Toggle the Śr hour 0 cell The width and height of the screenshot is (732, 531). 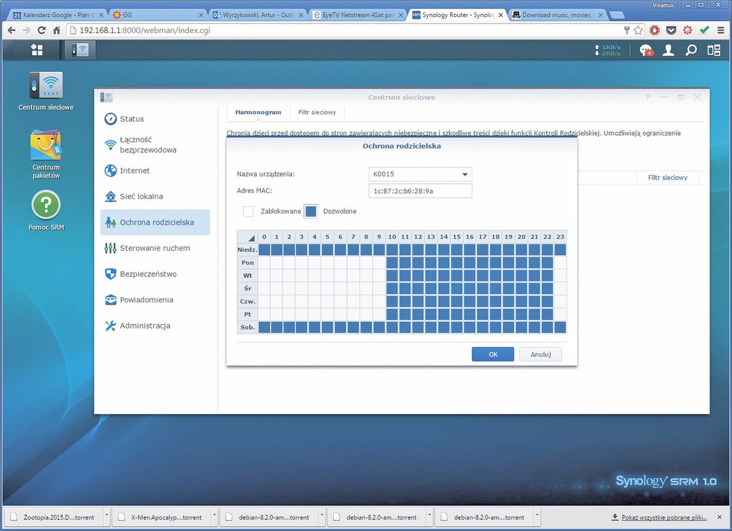click(264, 288)
